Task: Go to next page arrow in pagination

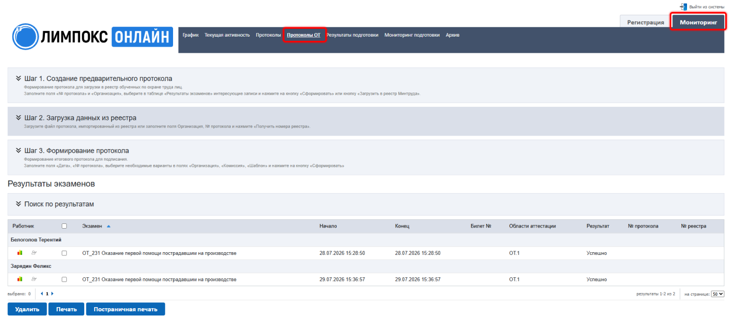Action: 52,294
